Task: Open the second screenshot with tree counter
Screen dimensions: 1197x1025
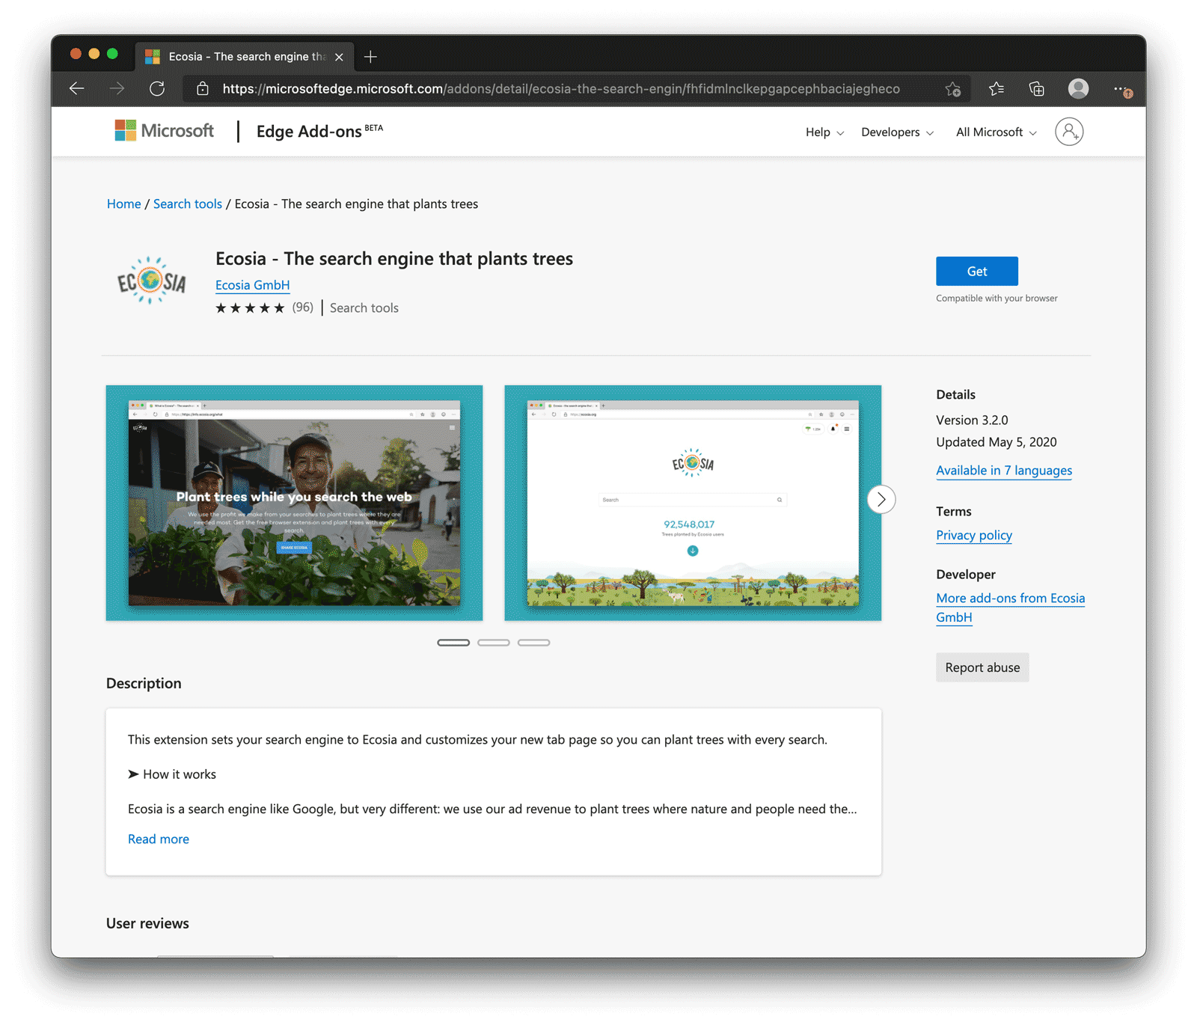Action: click(693, 503)
